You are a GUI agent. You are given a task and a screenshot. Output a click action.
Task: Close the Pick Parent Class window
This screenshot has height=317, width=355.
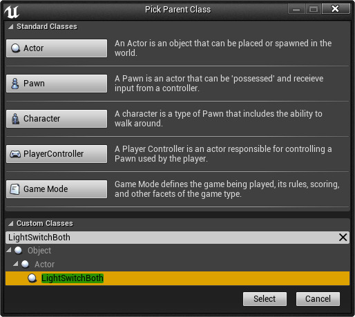click(x=336, y=9)
